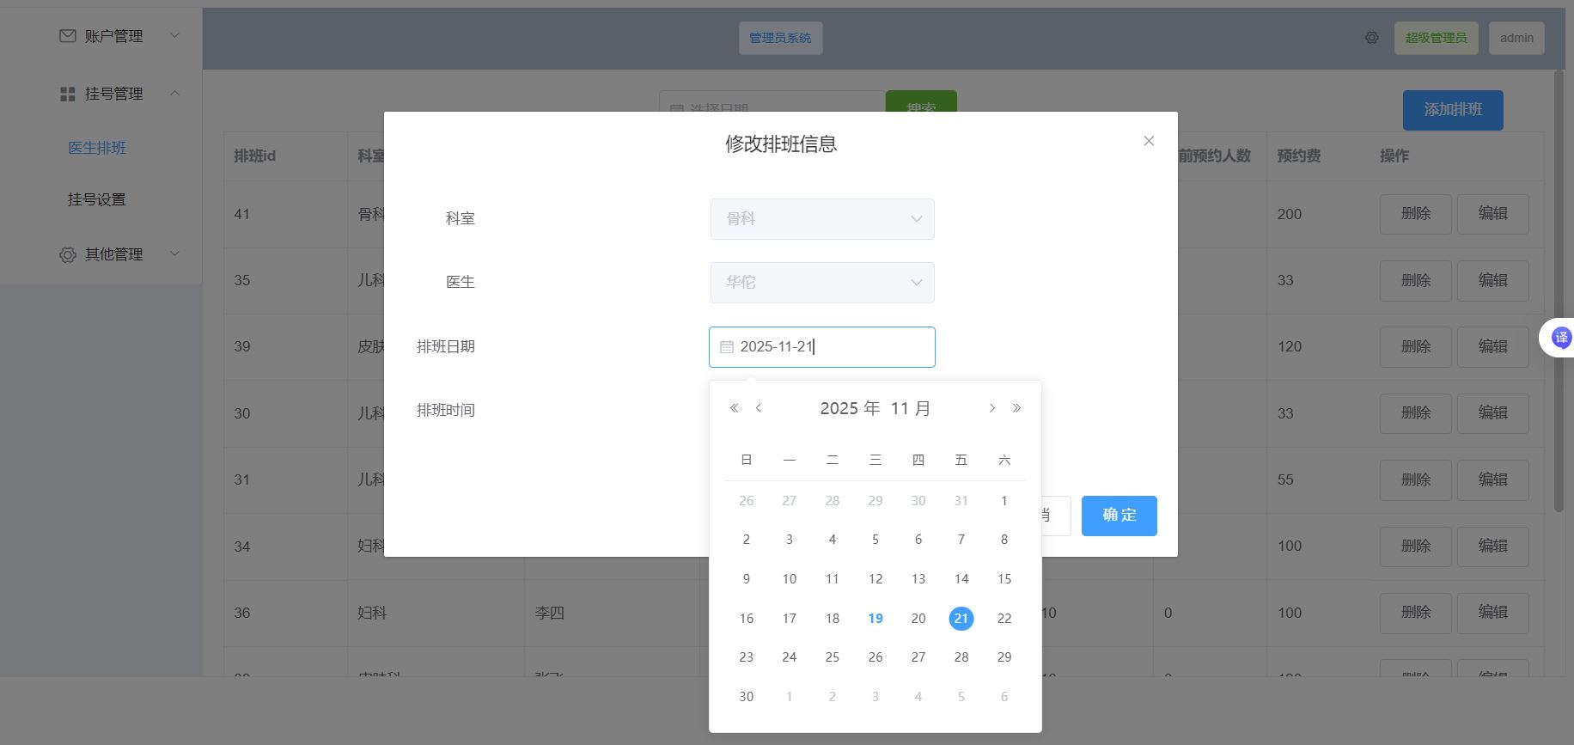Image resolution: width=1574 pixels, height=745 pixels.
Task: Open the 医生 dropdown showing 华佗
Action: point(821,283)
